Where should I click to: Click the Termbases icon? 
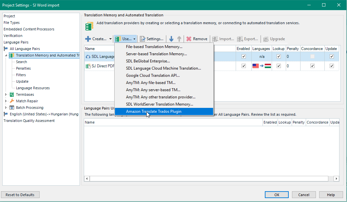tap(12, 94)
